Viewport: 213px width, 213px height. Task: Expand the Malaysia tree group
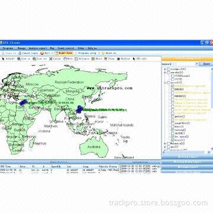[164, 143]
